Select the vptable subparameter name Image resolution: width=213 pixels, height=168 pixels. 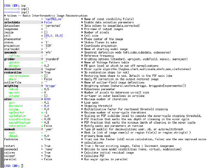(x=14, y=62)
